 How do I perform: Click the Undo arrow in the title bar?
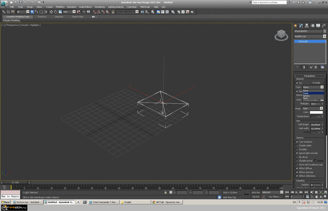[x=25, y=2]
